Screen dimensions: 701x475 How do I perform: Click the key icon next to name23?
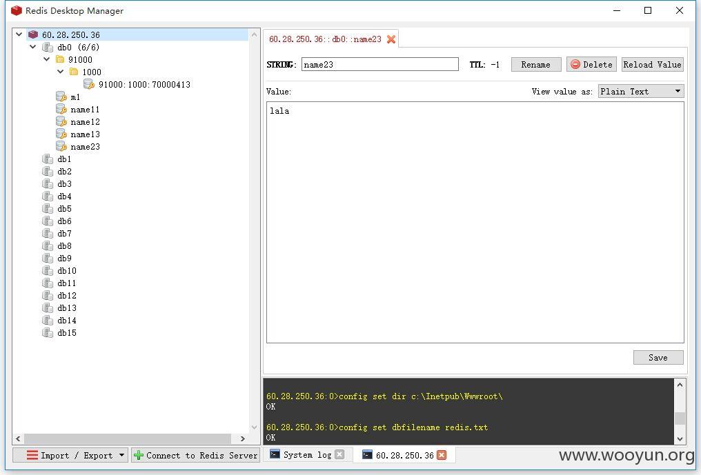tap(61, 146)
